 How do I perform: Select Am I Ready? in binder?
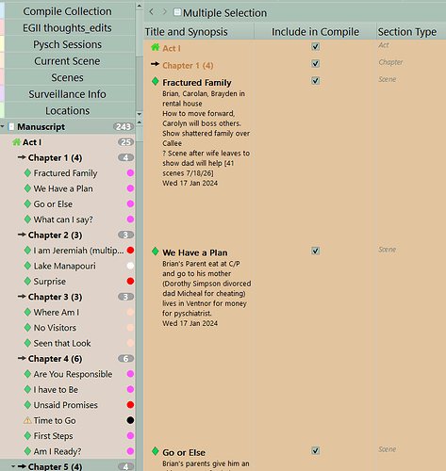pos(58,451)
